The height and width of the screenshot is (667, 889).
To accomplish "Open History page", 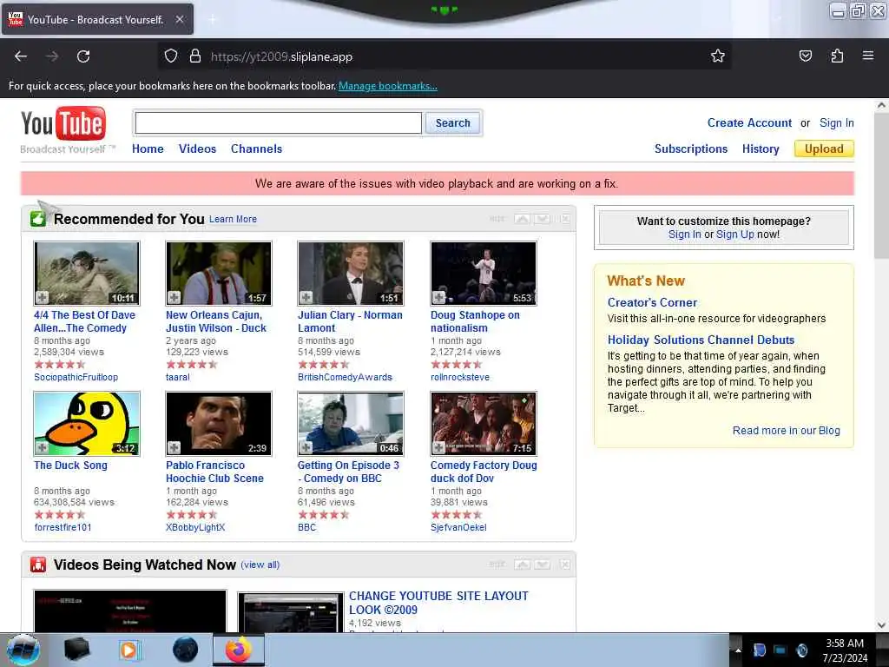I will [x=761, y=149].
